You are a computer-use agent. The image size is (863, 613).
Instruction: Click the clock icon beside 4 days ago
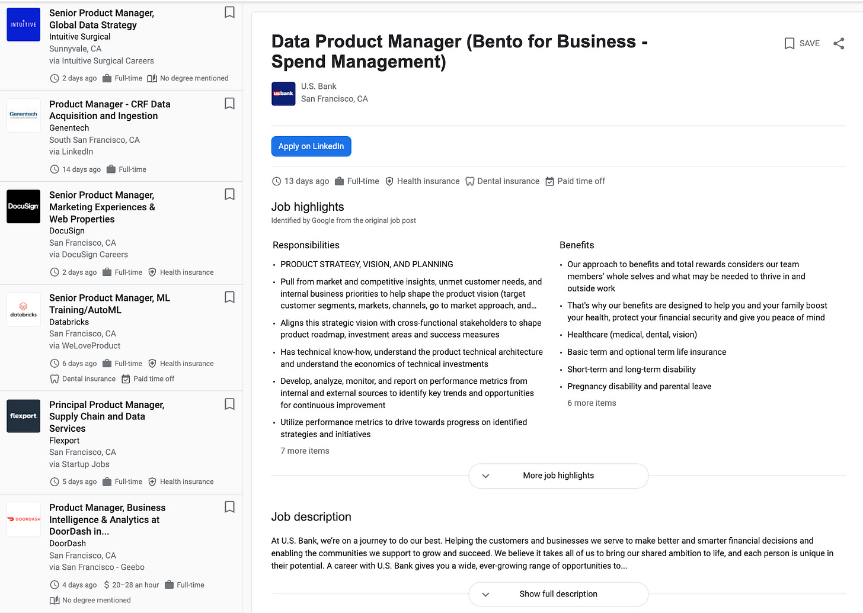pyautogui.click(x=55, y=585)
